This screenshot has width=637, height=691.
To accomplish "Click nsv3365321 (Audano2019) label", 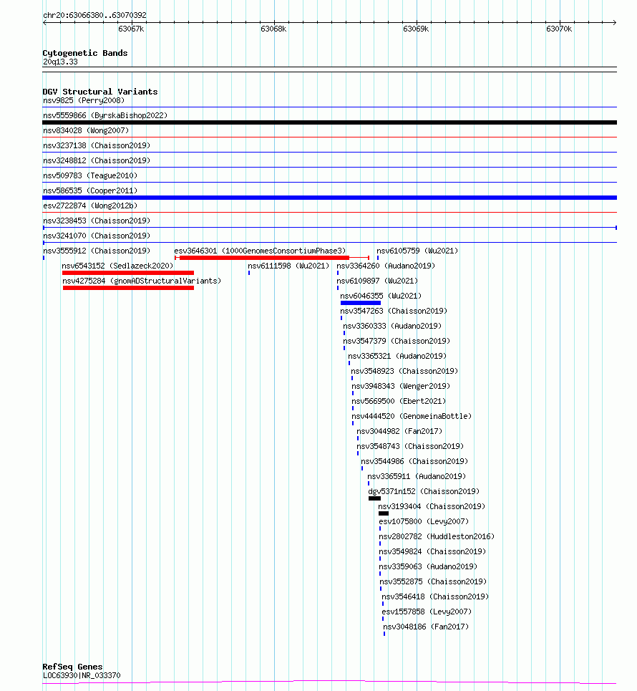I will click(397, 356).
